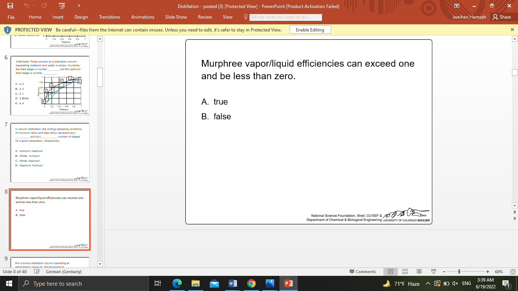Screen dimensions: 518x291
Task: Click the zoom slider handle
Action: click(x=459, y=272)
